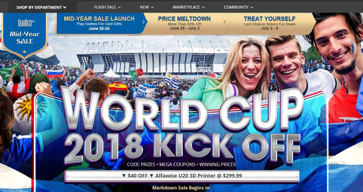Screen dimensions: 363x192
Task: Expand the Flash Sale dropdown
Action: (x=107, y=7)
